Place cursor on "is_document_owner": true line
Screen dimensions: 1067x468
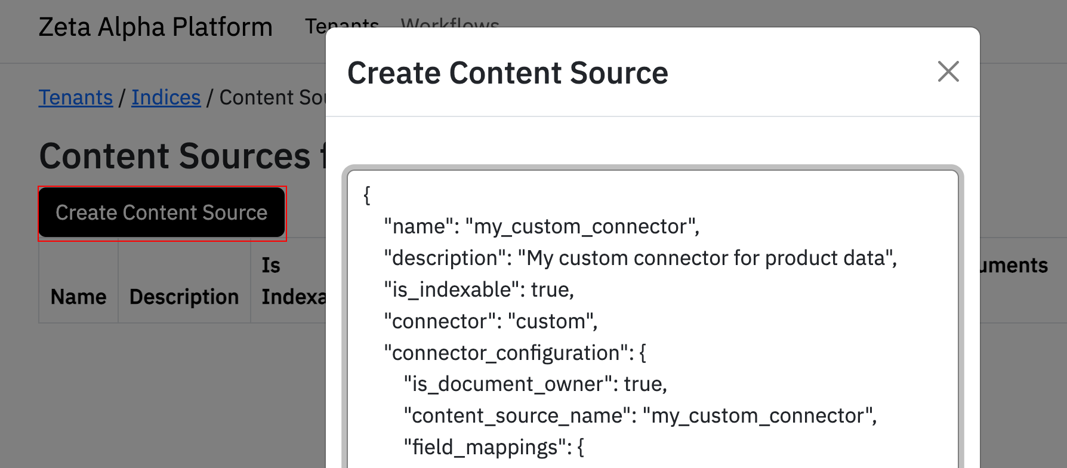(535, 384)
